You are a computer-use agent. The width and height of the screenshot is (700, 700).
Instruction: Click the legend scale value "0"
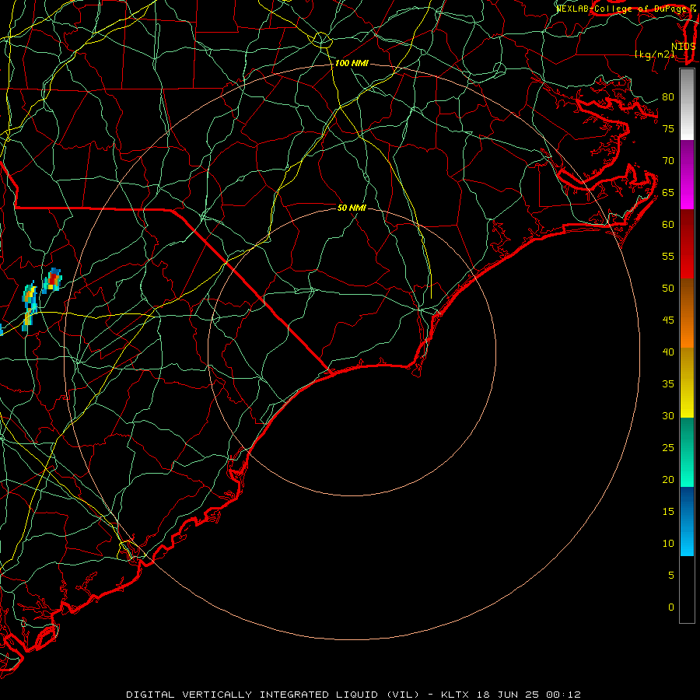671,607
